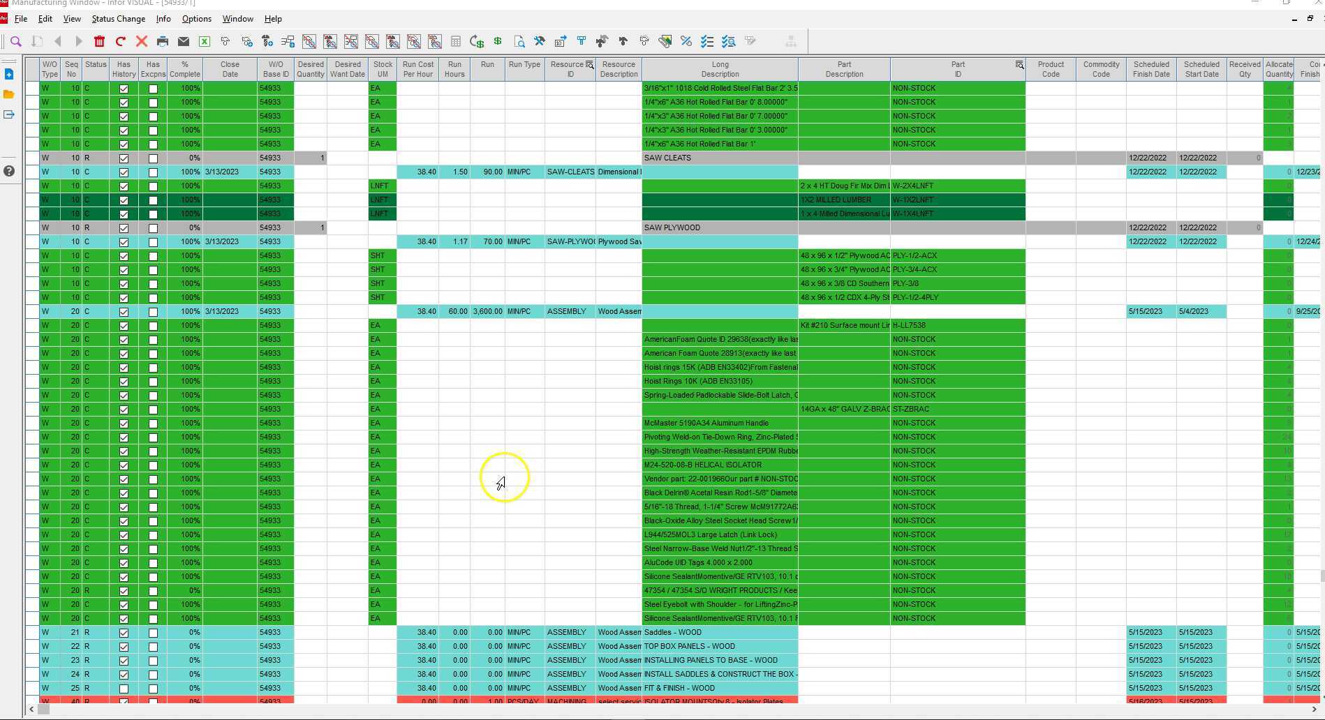Viewport: 1325px width, 720px height.
Task: Toggle Has Excpns checkbox for SAW PLYWOOD row
Action: click(153, 228)
